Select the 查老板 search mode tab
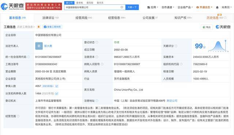Screen dimensions: 234x135 [x=80, y=3]
